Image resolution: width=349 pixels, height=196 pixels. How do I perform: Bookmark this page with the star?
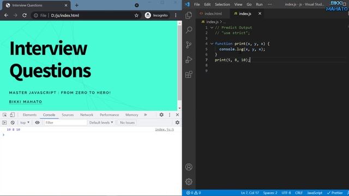136,15
